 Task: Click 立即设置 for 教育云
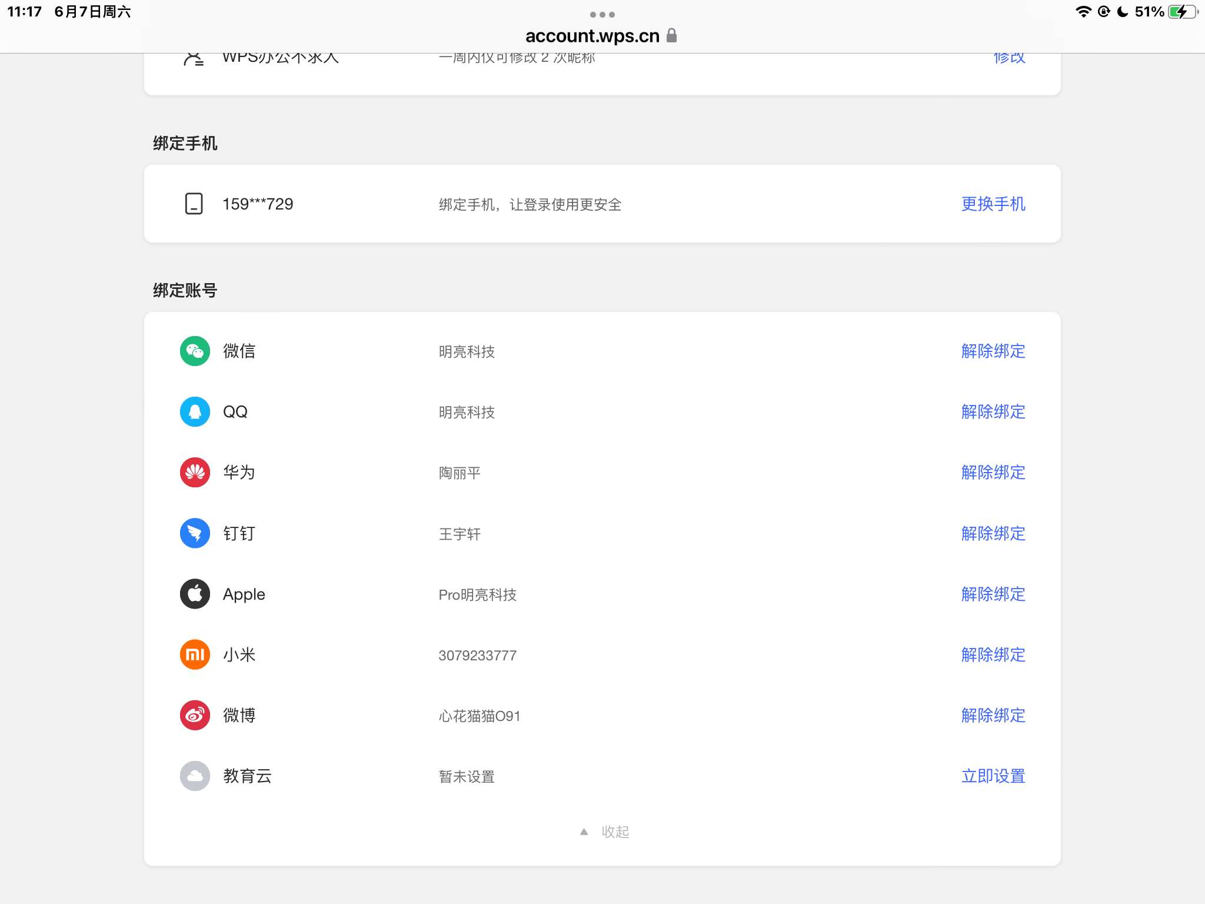[993, 776]
